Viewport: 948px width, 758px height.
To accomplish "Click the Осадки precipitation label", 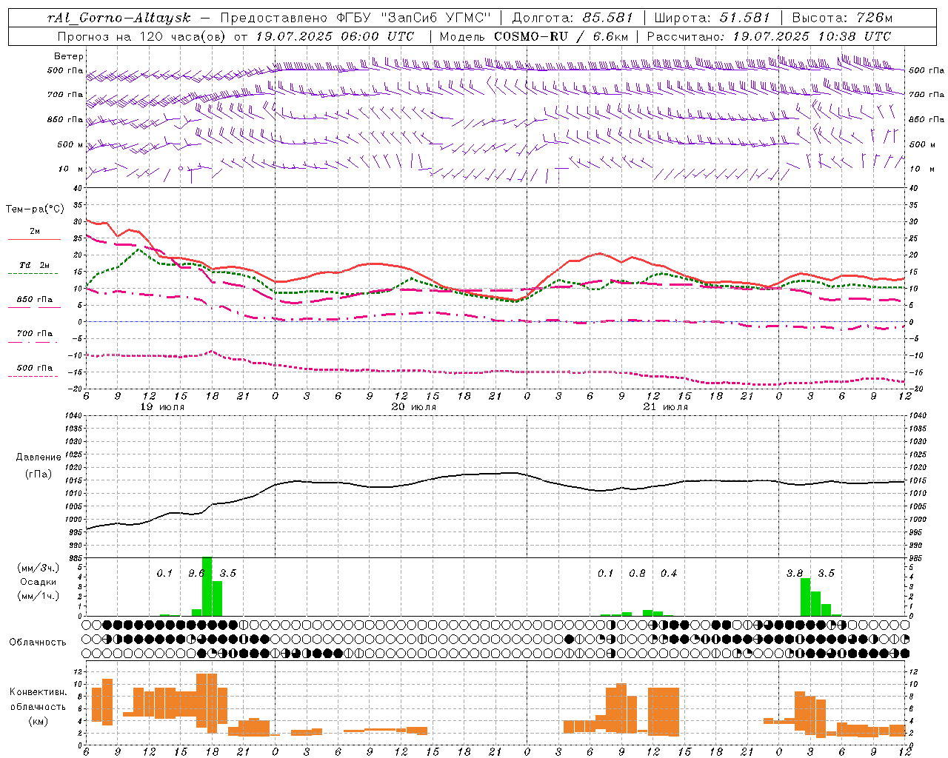I will pyautogui.click(x=38, y=582).
